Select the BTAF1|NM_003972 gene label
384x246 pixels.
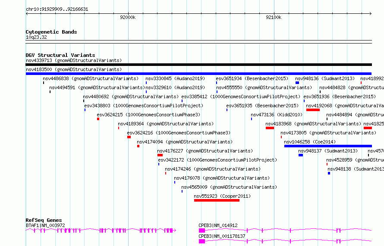coord(45,225)
